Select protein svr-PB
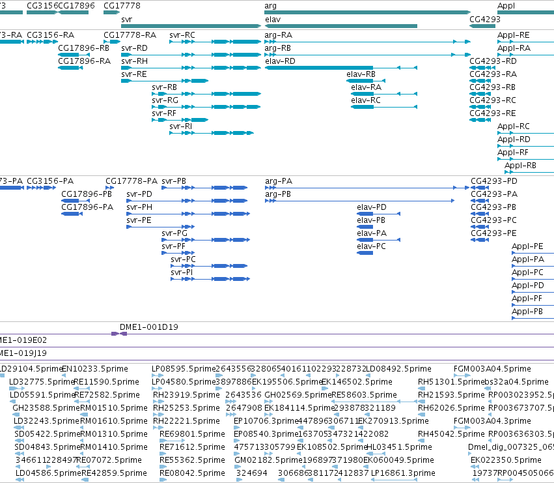 pos(204,188)
